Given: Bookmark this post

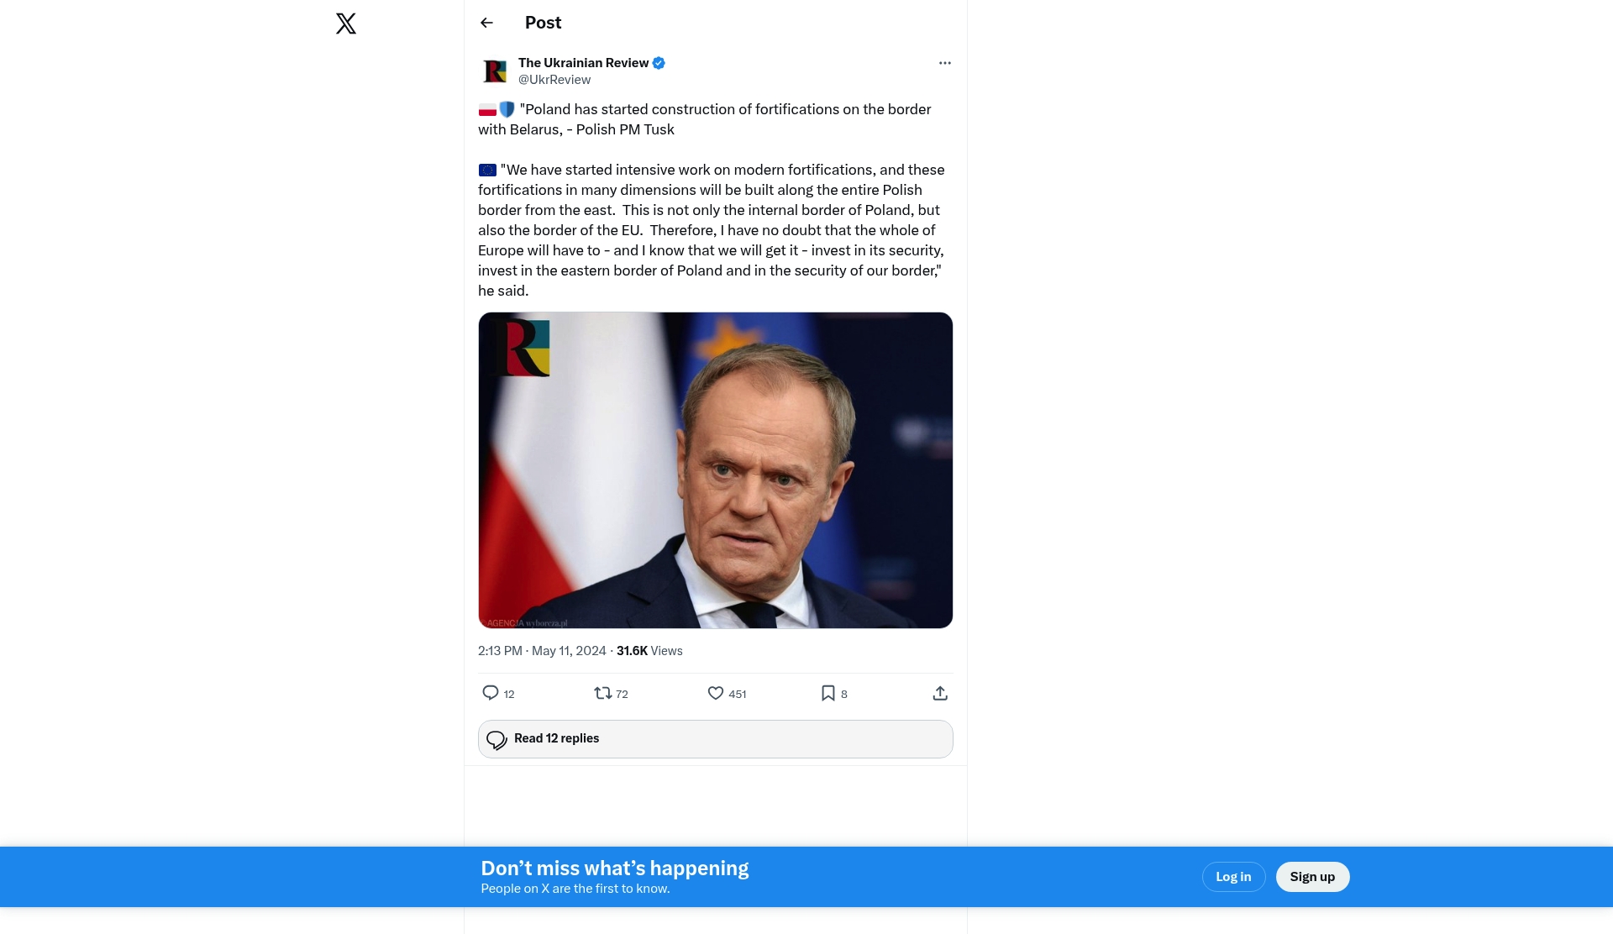Looking at the screenshot, I should coord(828,693).
